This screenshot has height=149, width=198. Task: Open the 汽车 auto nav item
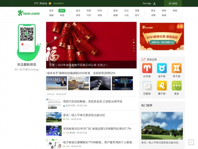(x=89, y=15)
